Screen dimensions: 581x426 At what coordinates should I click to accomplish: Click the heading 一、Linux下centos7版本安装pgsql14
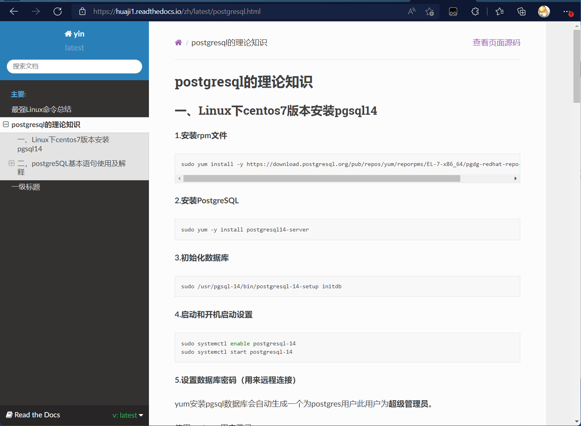click(x=276, y=111)
